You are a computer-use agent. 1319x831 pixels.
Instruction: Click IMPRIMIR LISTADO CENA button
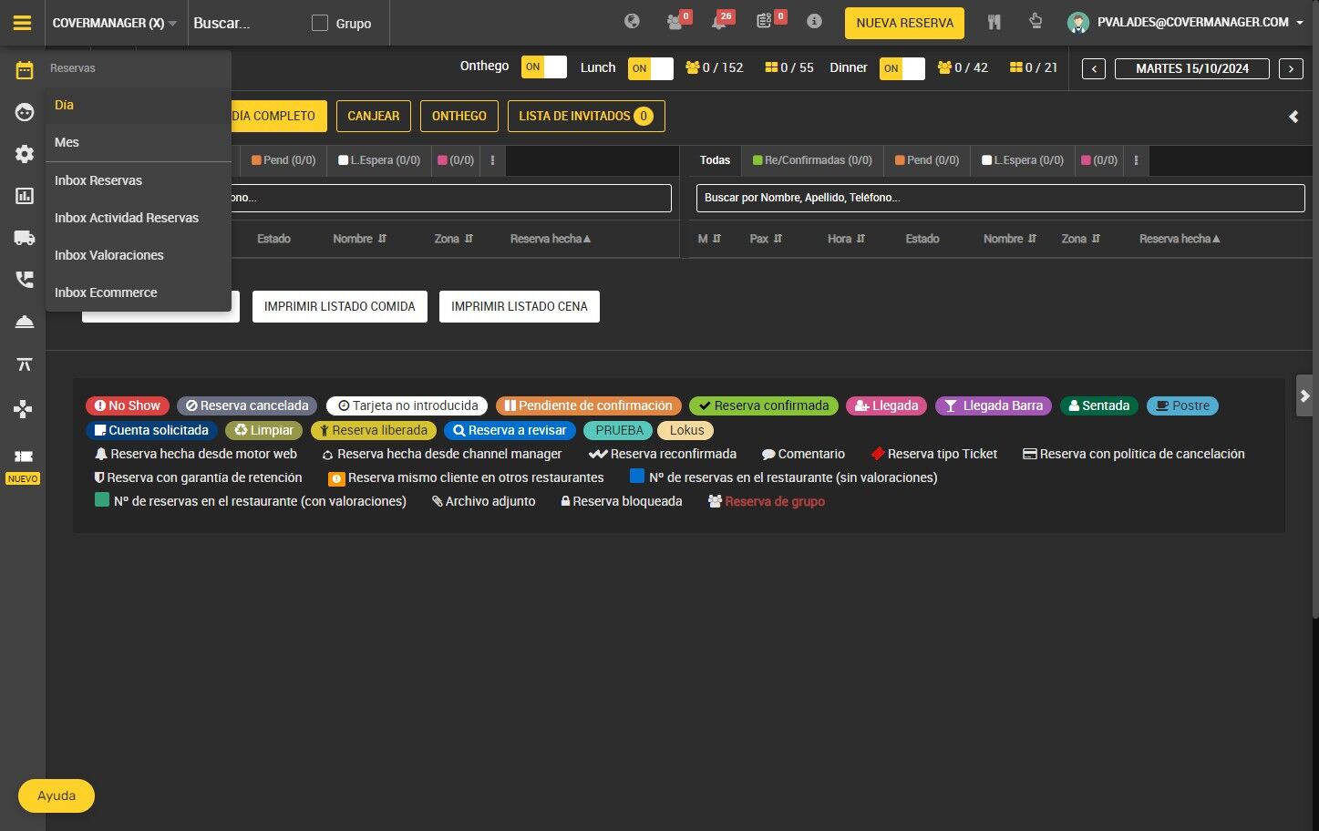point(520,306)
